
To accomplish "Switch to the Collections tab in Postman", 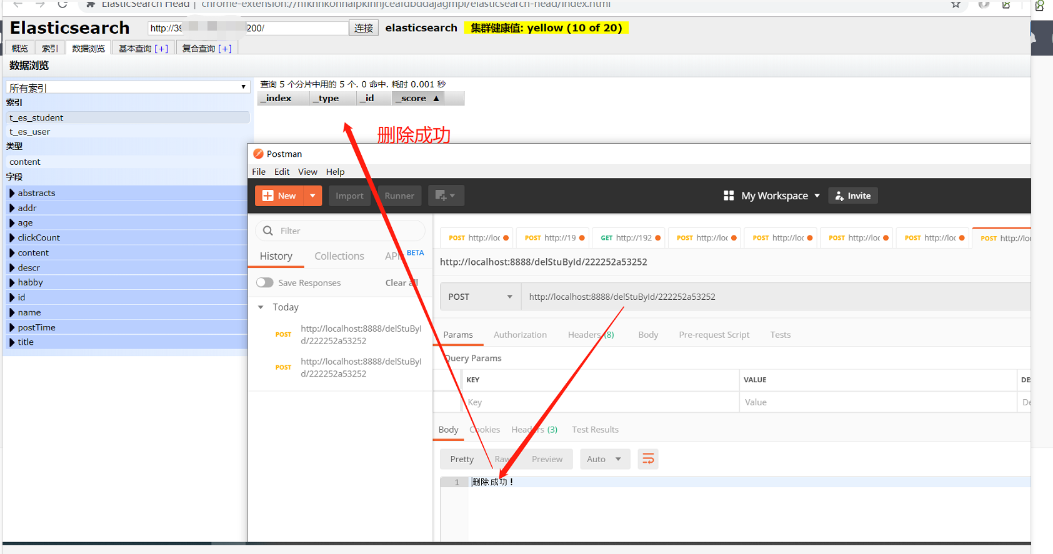I will point(339,256).
